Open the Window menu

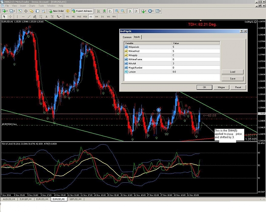[x=51, y=6]
